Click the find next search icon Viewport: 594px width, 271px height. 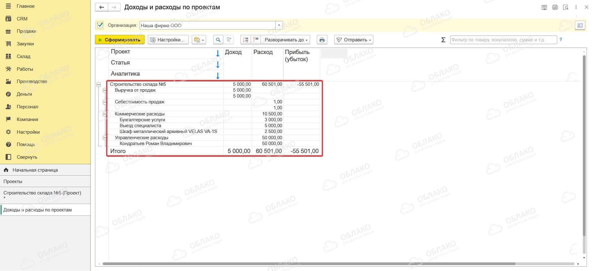click(229, 40)
